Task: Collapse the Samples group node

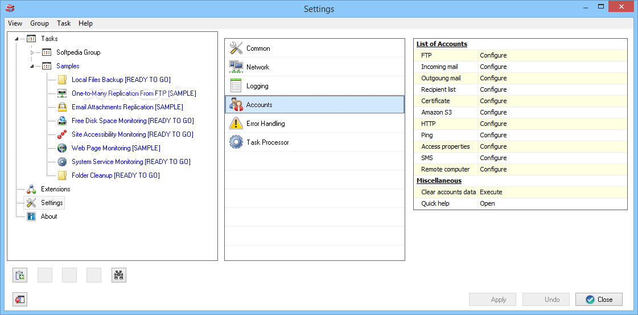Action: 32,66
